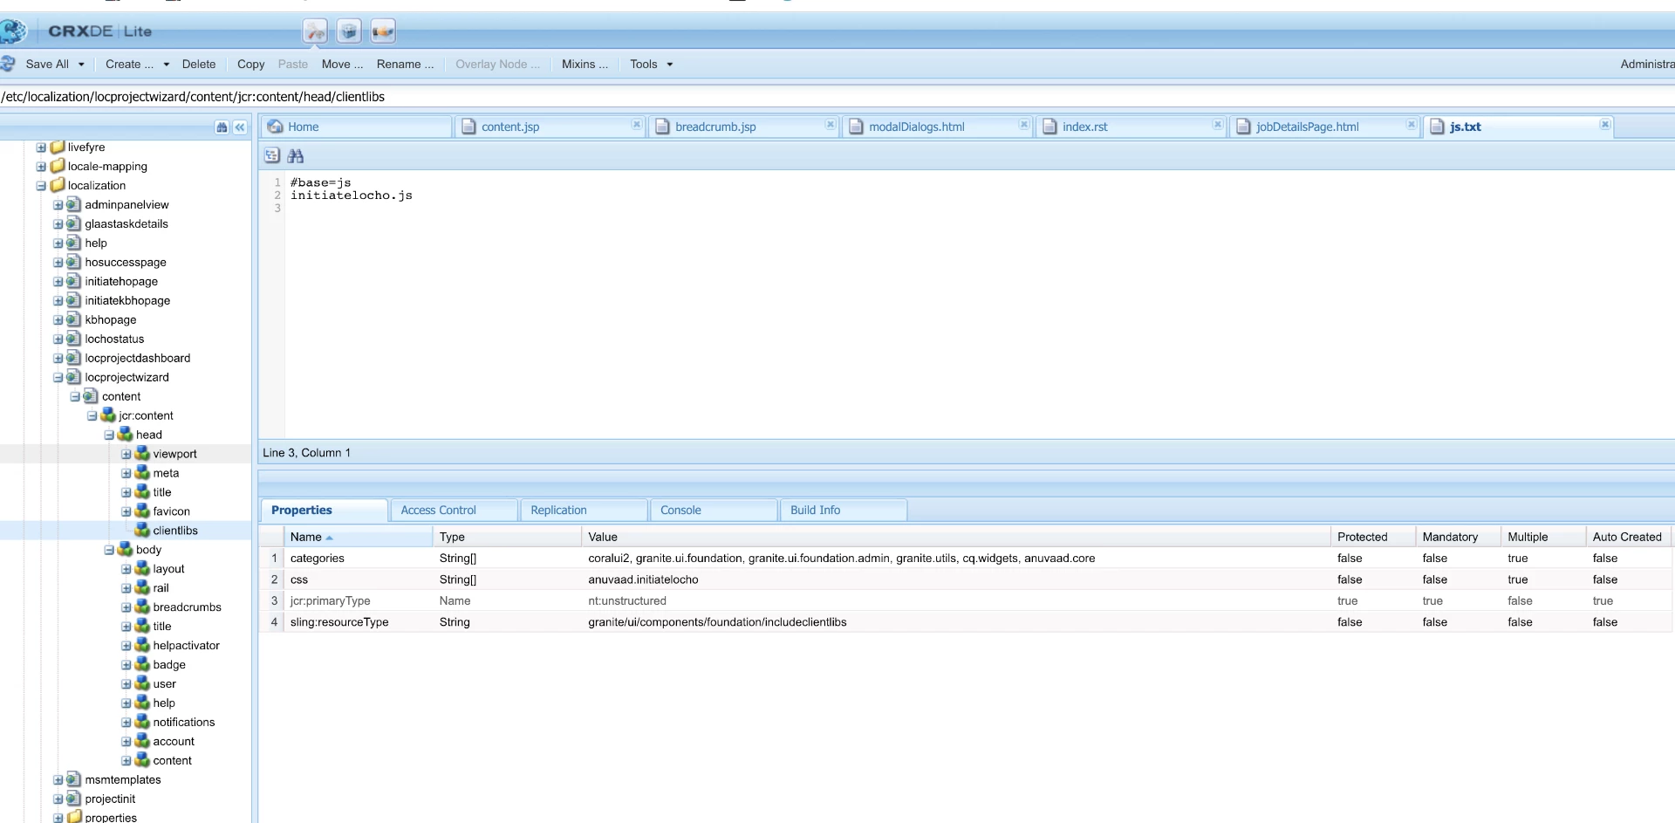The image size is (1675, 823).
Task: Open the Console tab
Action: coord(713,511)
